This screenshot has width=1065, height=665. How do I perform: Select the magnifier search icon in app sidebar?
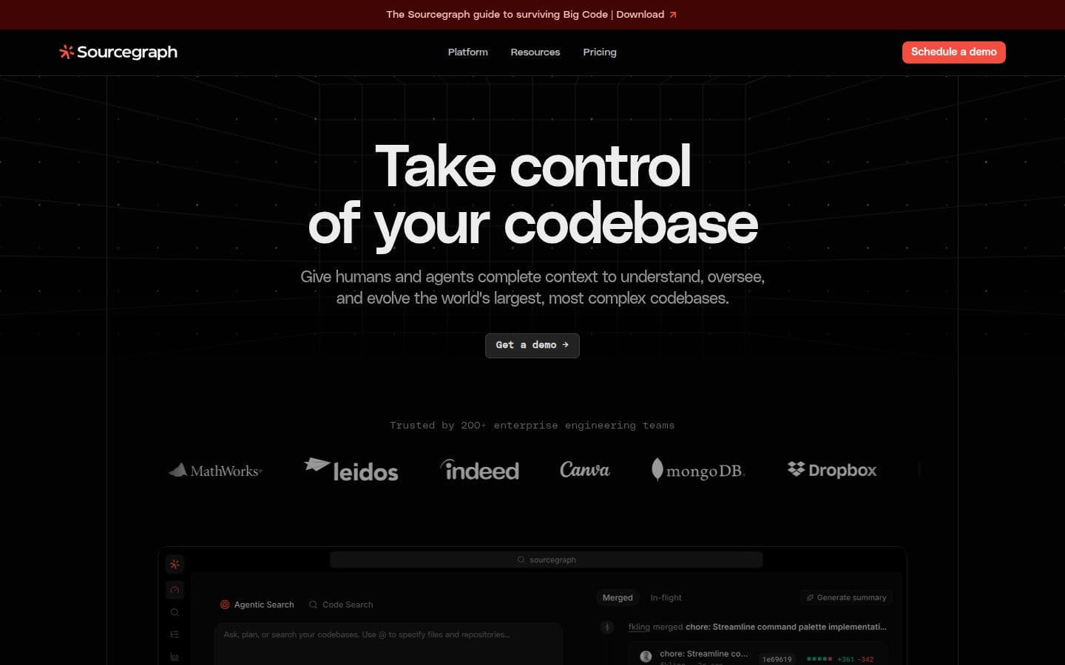pyautogui.click(x=175, y=612)
